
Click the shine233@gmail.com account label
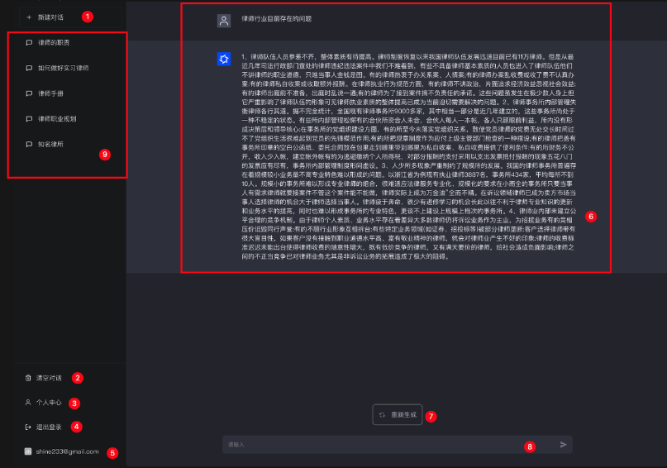pyautogui.click(x=68, y=452)
